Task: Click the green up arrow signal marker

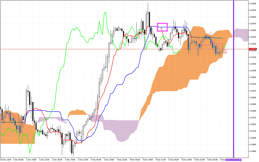Action: pos(226,46)
